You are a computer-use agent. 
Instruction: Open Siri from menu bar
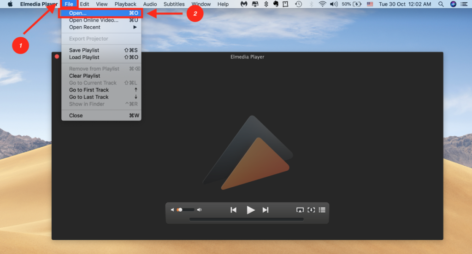pyautogui.click(x=453, y=4)
